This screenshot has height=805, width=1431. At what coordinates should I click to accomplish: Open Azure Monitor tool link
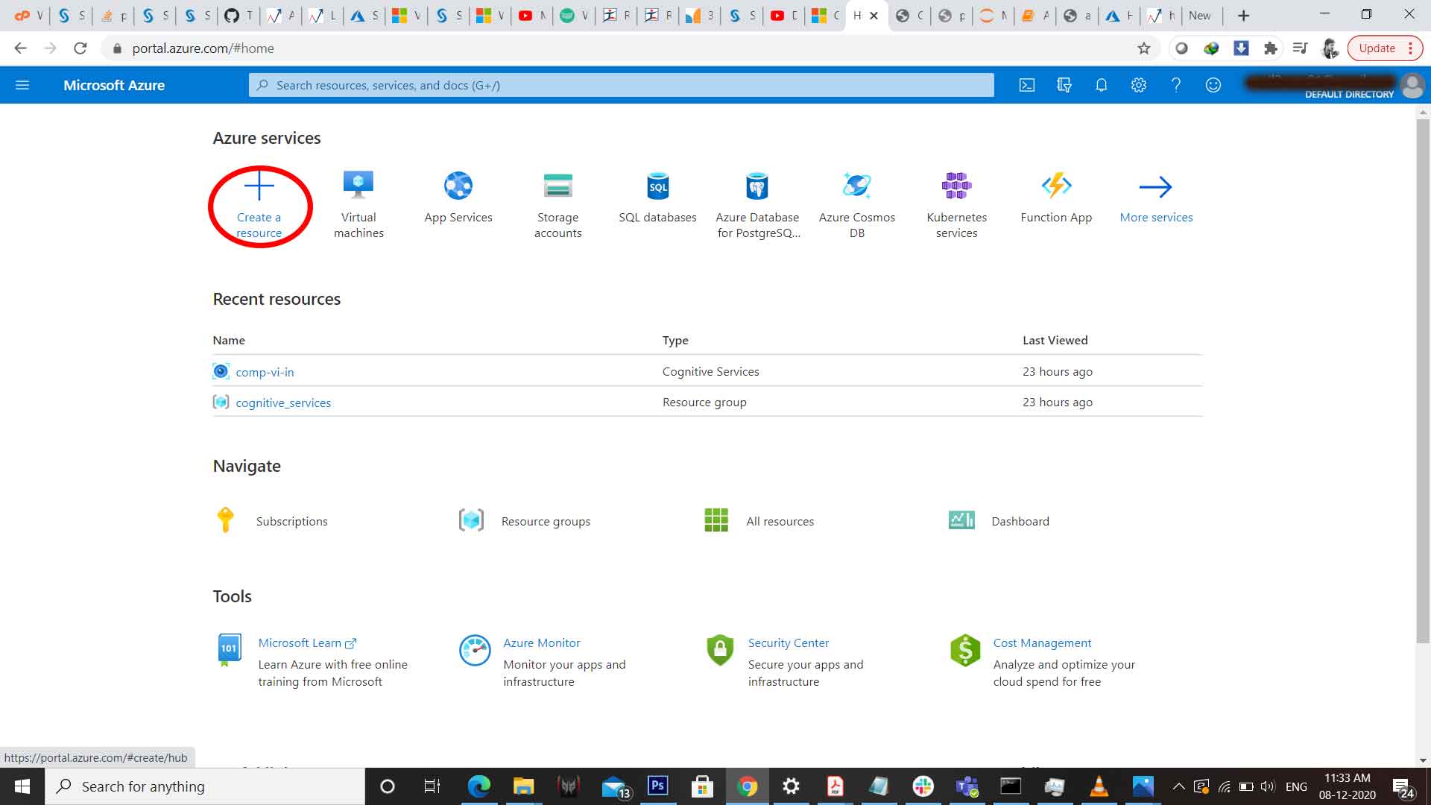coord(541,643)
